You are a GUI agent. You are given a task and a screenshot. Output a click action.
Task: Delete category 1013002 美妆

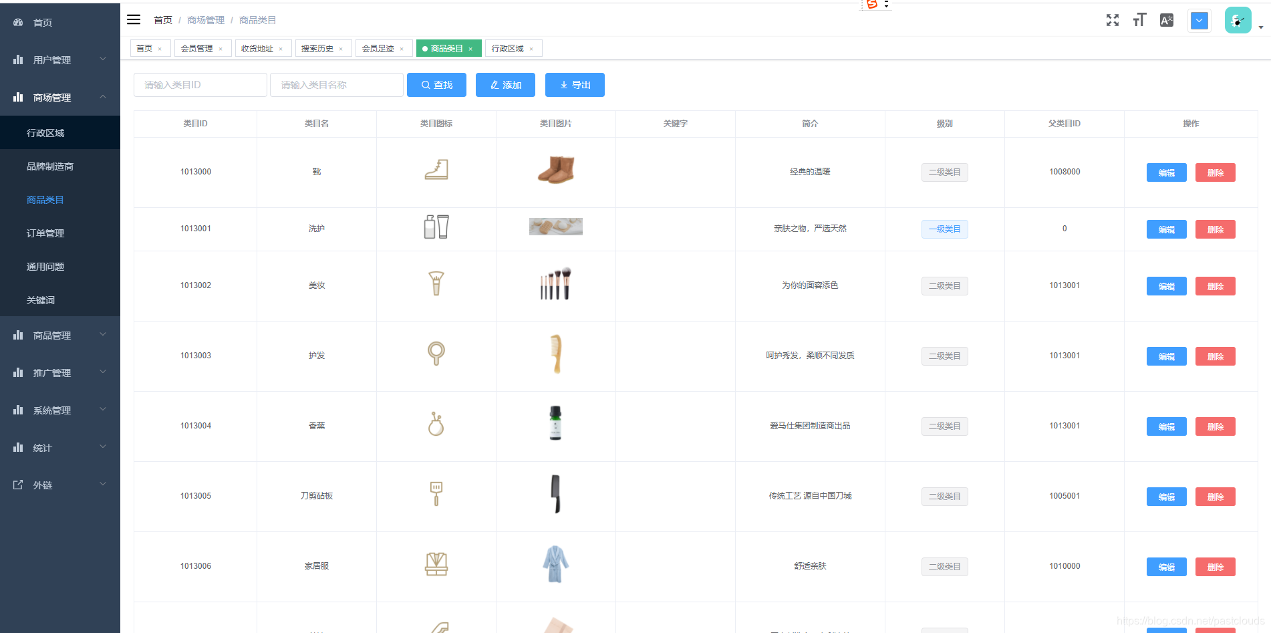coord(1215,286)
